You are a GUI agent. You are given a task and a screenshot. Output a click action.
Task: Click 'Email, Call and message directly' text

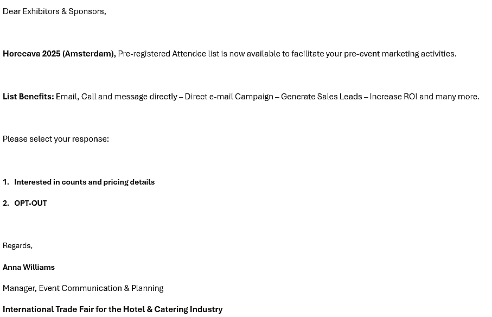coord(117,97)
